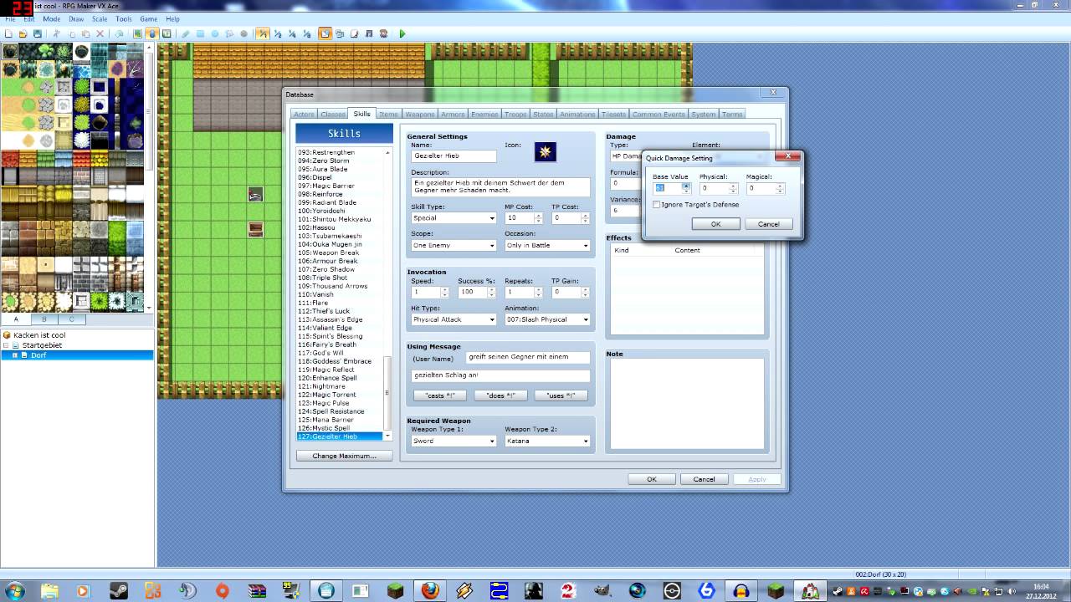Click the New Project toolbar icon
The image size is (1071, 602).
8,33
